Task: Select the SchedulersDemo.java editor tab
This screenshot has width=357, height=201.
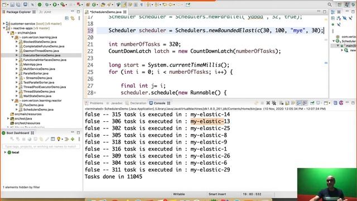Action: (105, 12)
